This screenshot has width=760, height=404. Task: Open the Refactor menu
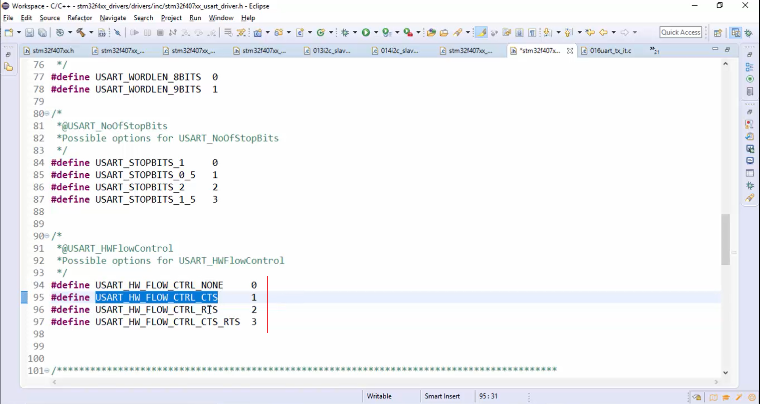click(x=80, y=18)
